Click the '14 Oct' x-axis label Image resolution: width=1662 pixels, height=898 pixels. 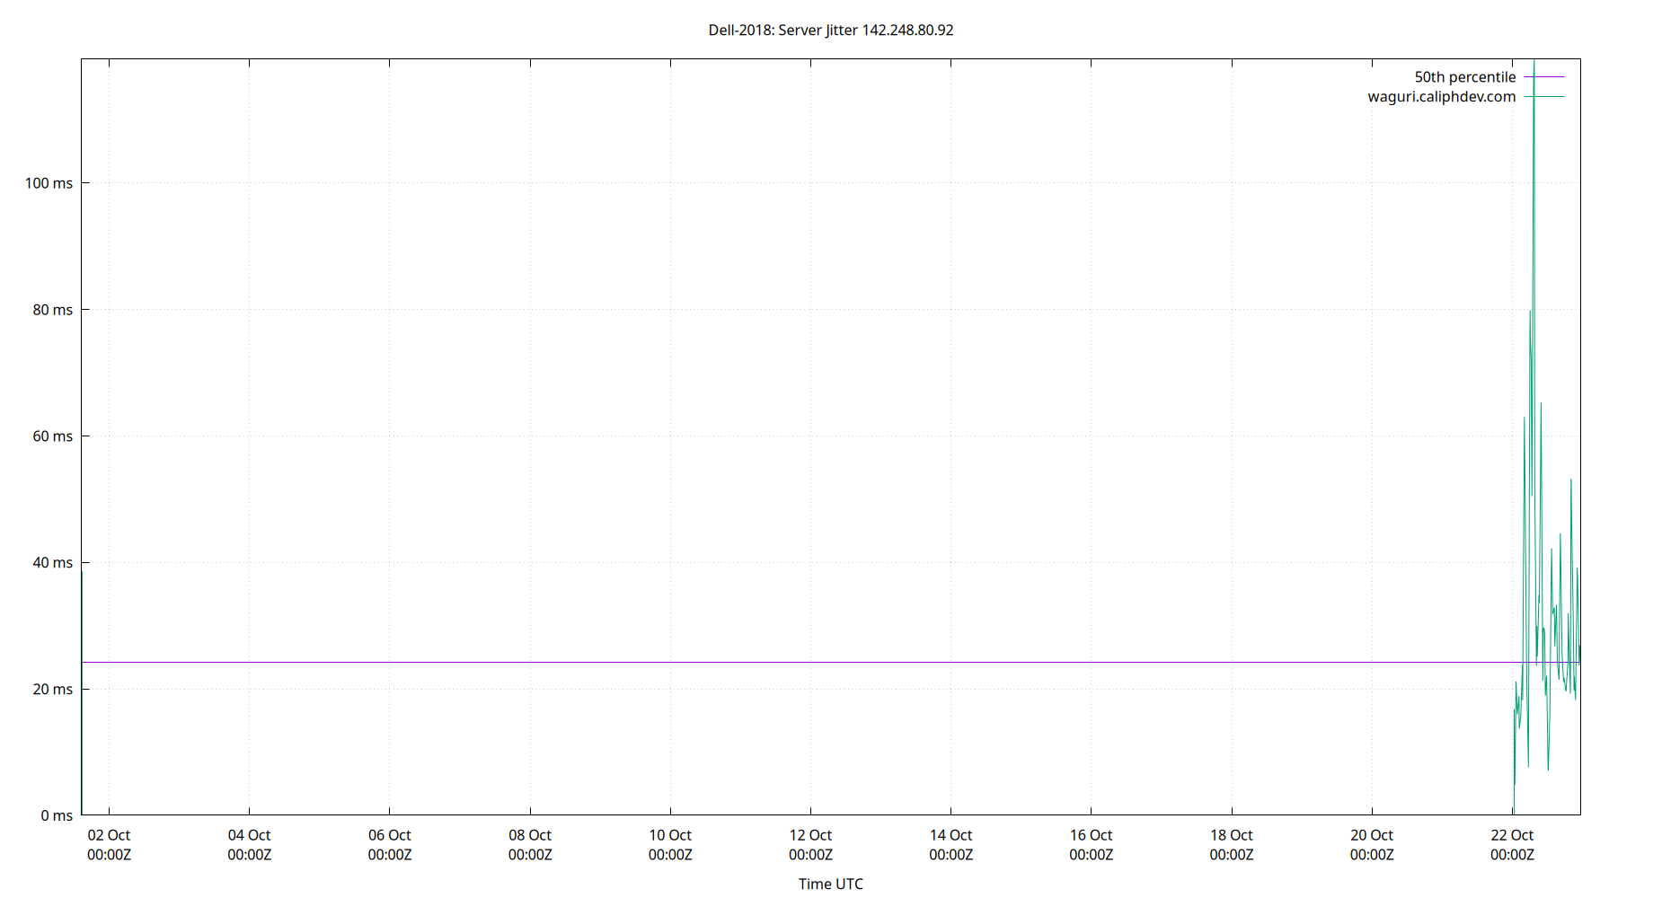[950, 835]
